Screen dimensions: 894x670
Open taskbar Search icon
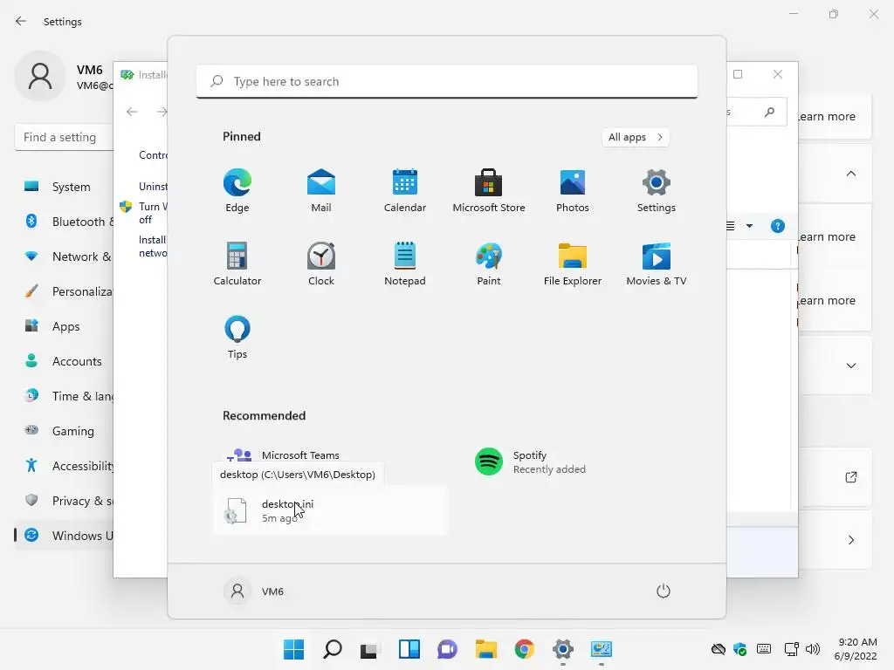(x=332, y=649)
